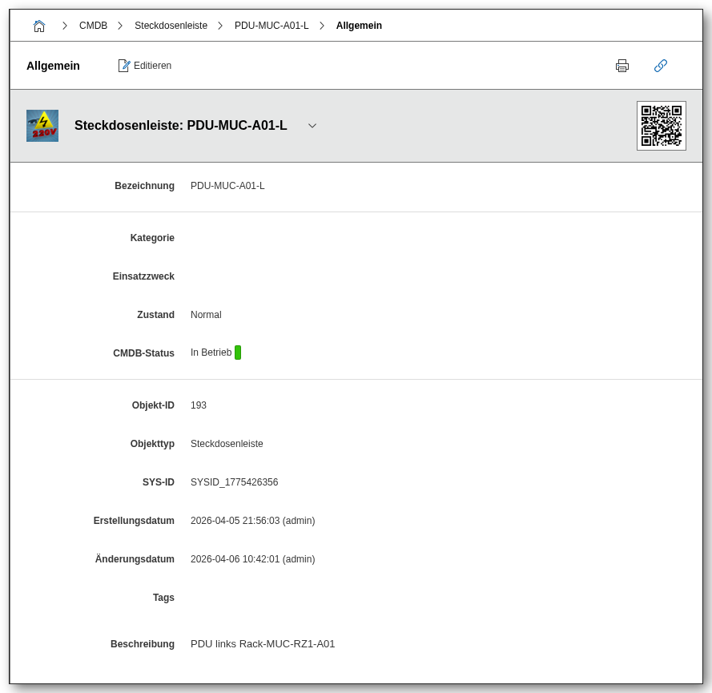Select the Allgemein breadcrumb item
Image resolution: width=712 pixels, height=693 pixels.
click(x=359, y=26)
